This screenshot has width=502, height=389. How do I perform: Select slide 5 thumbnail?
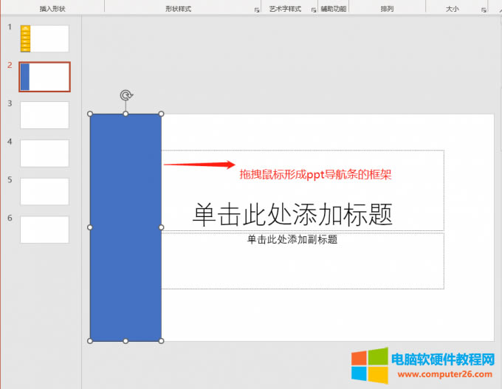[x=44, y=191]
